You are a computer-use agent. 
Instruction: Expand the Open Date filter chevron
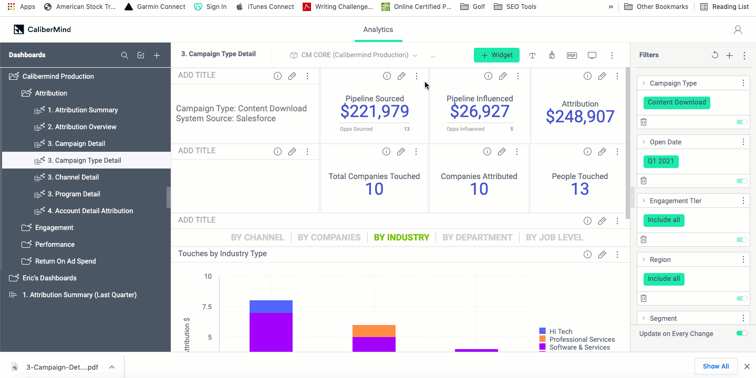pyautogui.click(x=644, y=142)
